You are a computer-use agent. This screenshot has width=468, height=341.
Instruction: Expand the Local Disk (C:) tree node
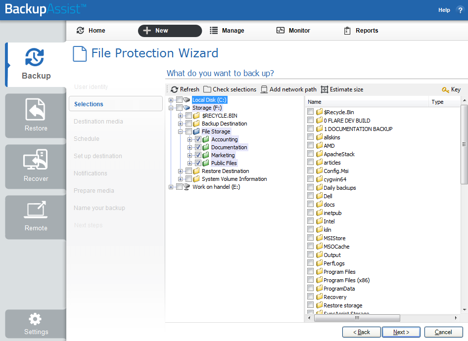(x=171, y=100)
